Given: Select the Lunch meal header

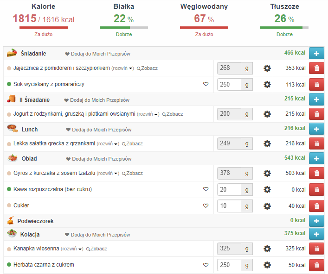Looking at the screenshot, I should click(29, 130).
